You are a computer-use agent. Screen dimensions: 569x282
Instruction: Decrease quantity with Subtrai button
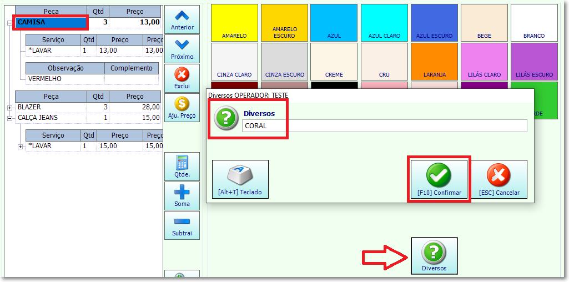click(x=182, y=225)
